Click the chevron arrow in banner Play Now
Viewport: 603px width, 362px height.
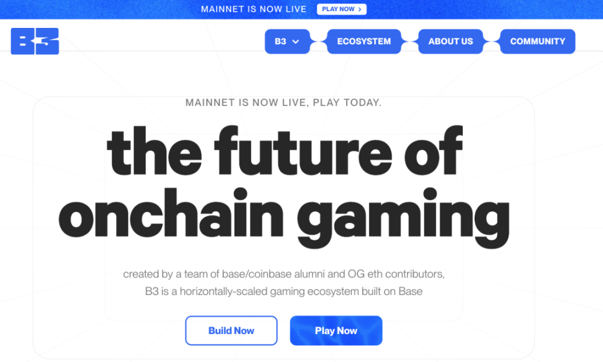click(x=360, y=9)
